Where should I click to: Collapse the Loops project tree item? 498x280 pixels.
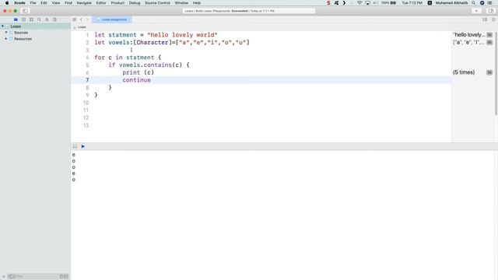[3, 26]
